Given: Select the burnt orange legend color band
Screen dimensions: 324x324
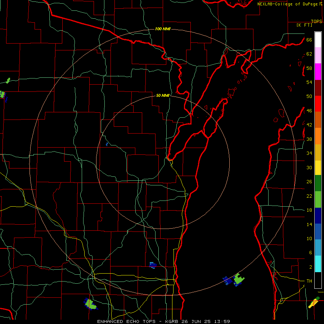Looking at the screenshot, I should pos(318,120).
